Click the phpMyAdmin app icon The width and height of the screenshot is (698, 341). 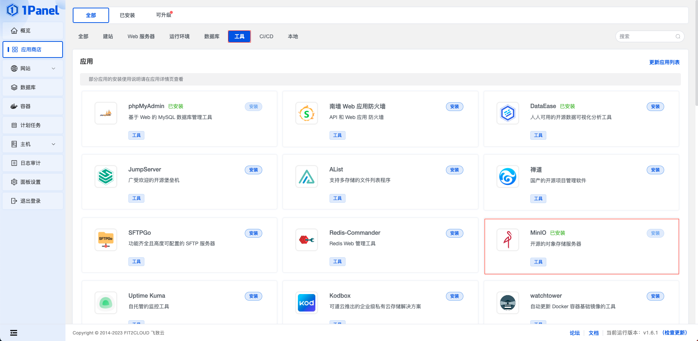point(106,113)
